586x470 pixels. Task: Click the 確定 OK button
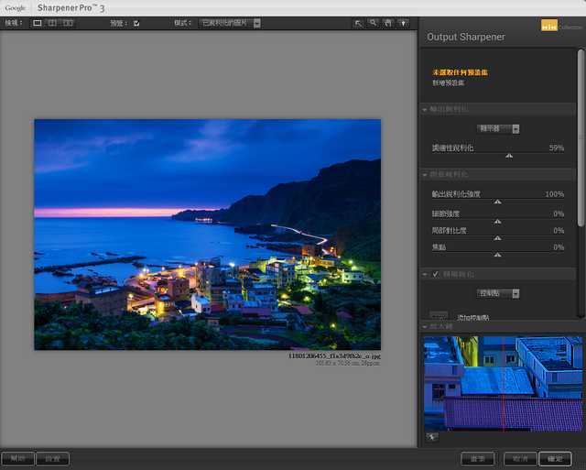[x=556, y=458]
